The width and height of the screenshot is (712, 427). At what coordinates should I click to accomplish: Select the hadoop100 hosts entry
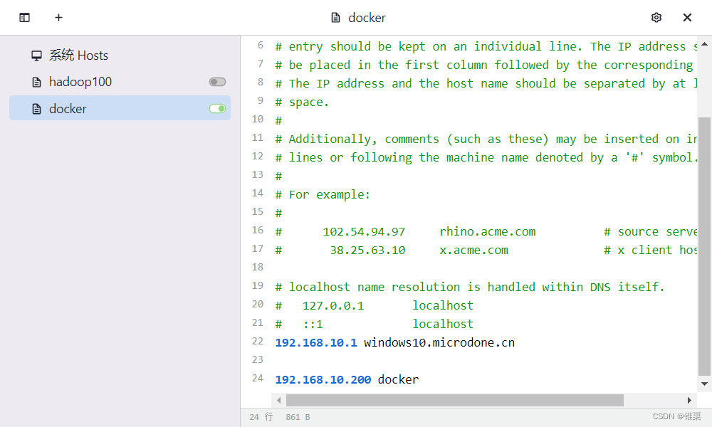80,83
